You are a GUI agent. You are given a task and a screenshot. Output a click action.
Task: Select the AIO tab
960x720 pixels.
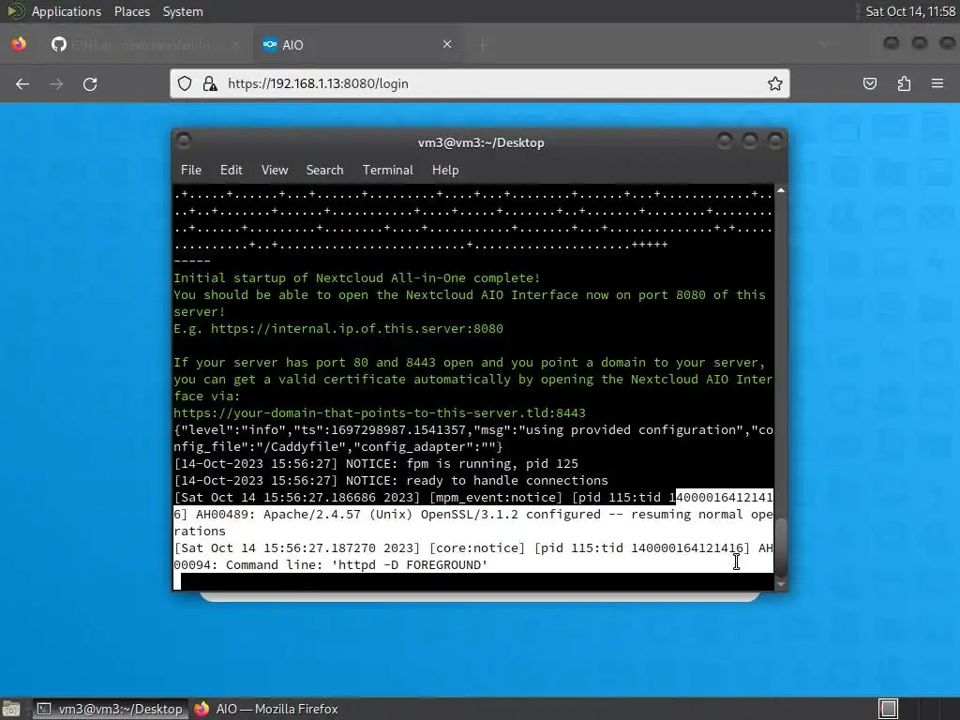click(x=358, y=45)
